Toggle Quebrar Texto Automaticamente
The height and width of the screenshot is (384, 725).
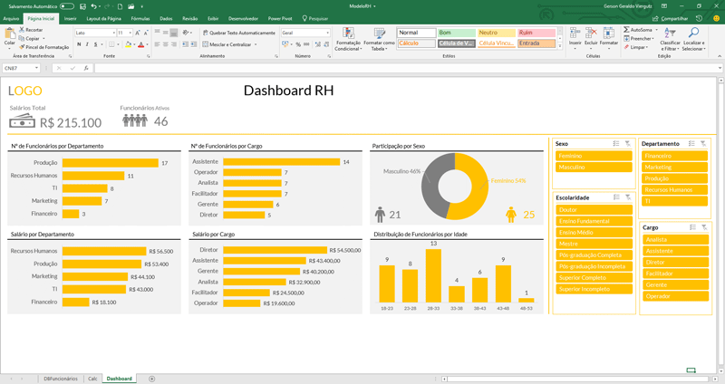(x=239, y=33)
